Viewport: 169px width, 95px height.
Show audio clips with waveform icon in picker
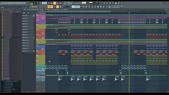(x=28, y=13)
